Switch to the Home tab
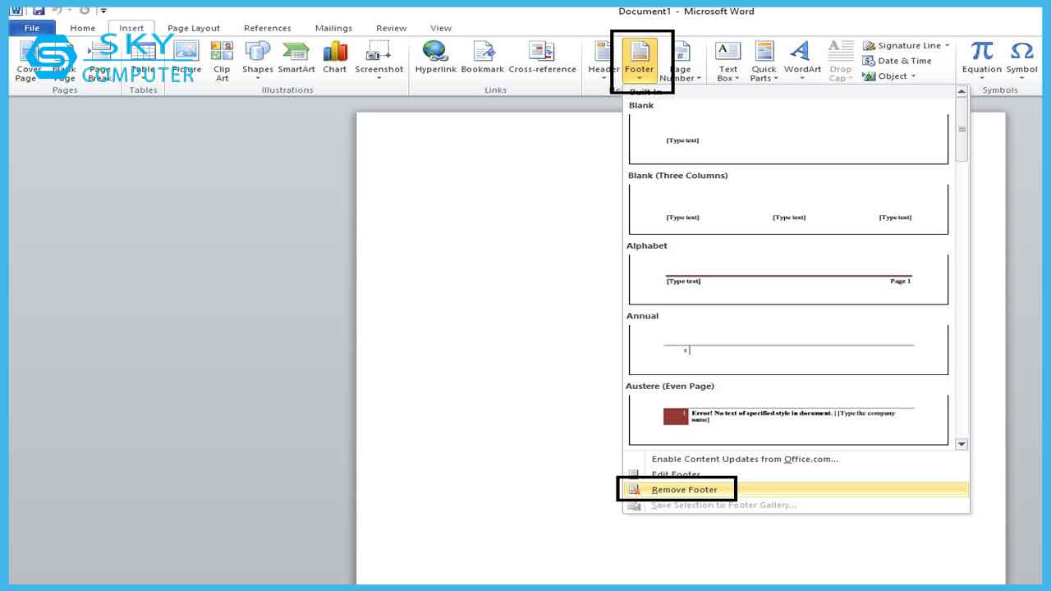 pos(82,28)
